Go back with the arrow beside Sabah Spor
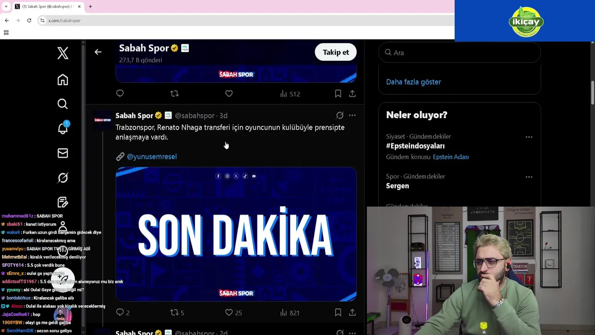 pos(98,52)
